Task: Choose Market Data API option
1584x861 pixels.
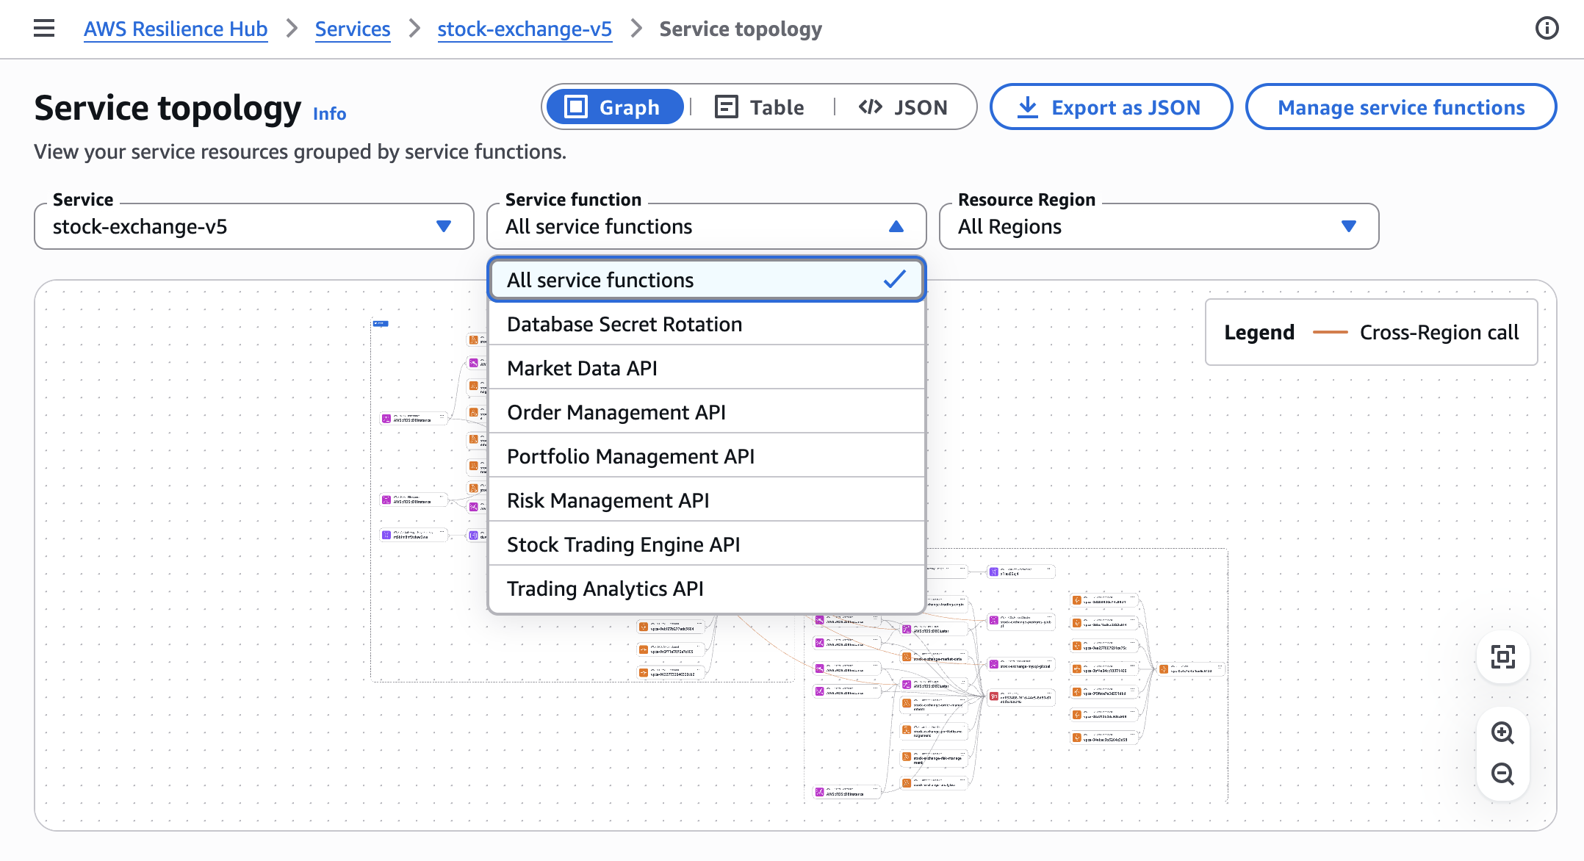Action: coord(707,368)
